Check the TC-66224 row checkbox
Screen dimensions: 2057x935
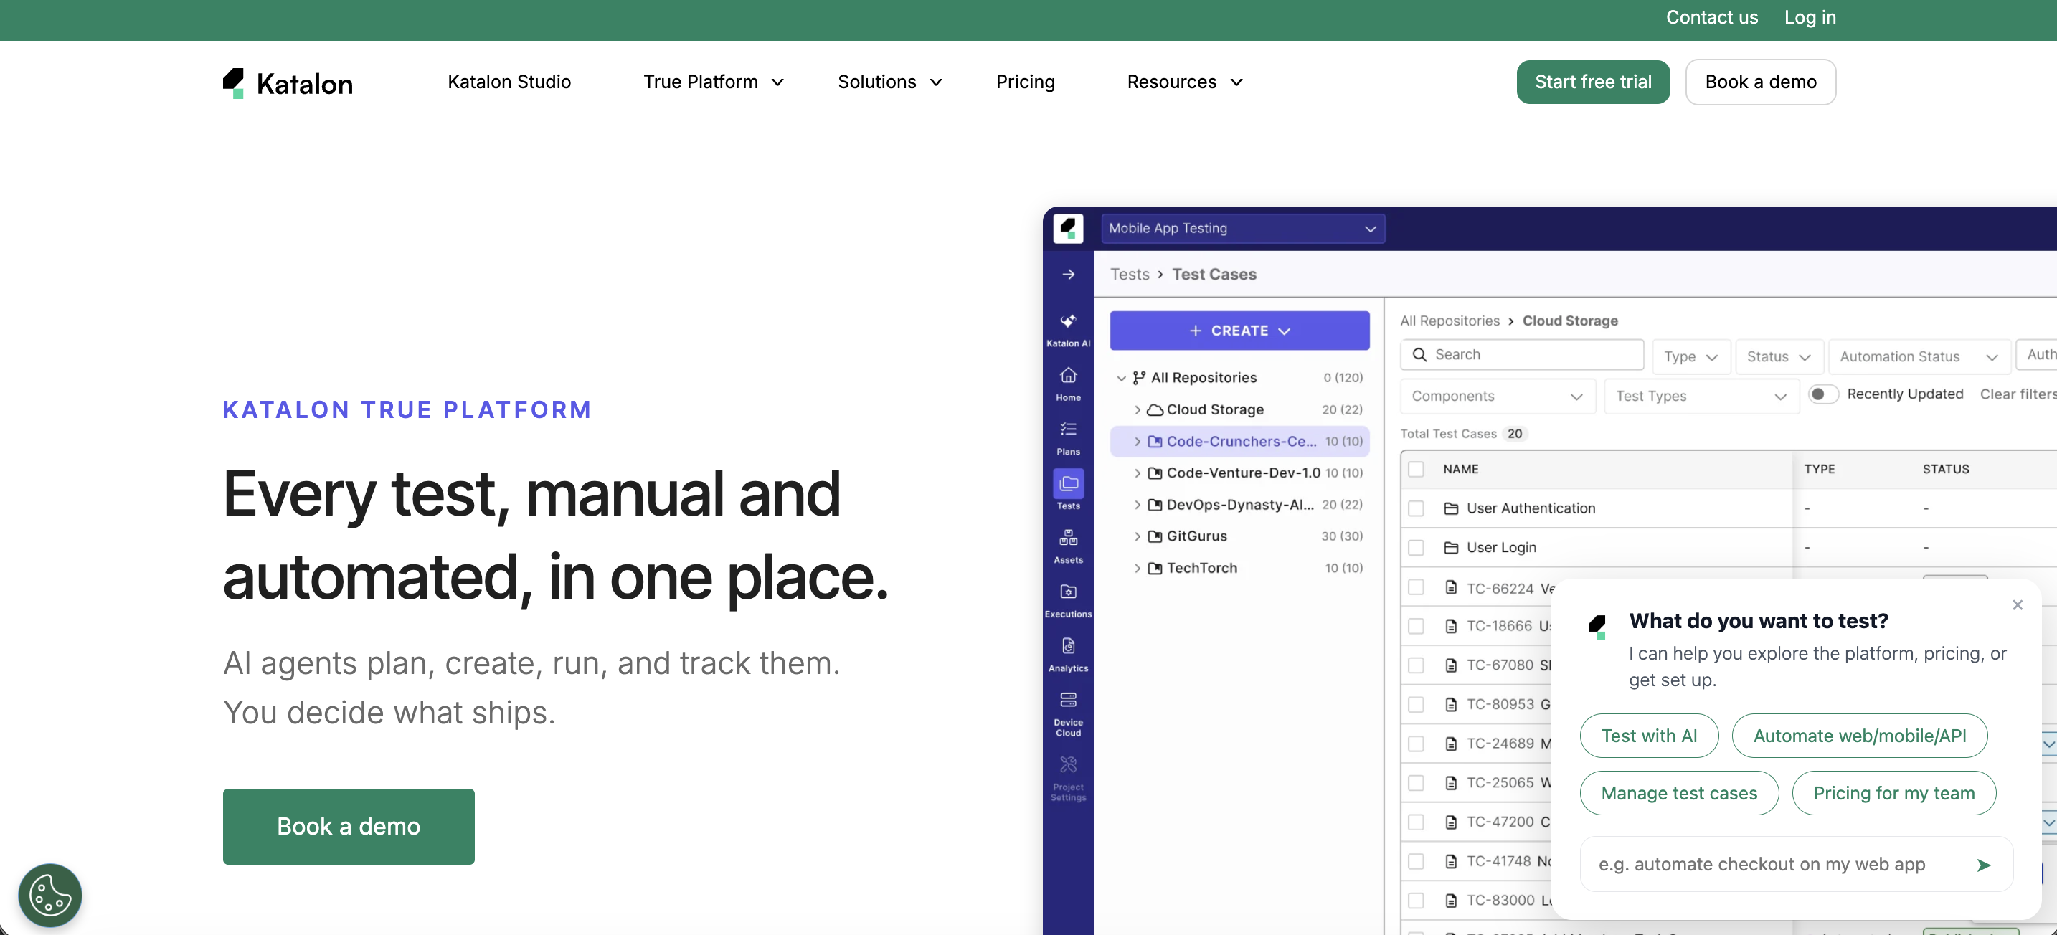coord(1416,588)
